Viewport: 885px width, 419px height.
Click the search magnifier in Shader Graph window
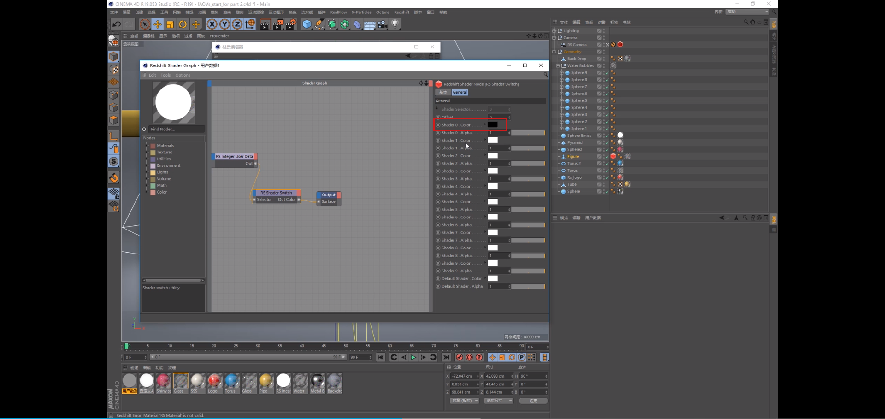(x=546, y=75)
